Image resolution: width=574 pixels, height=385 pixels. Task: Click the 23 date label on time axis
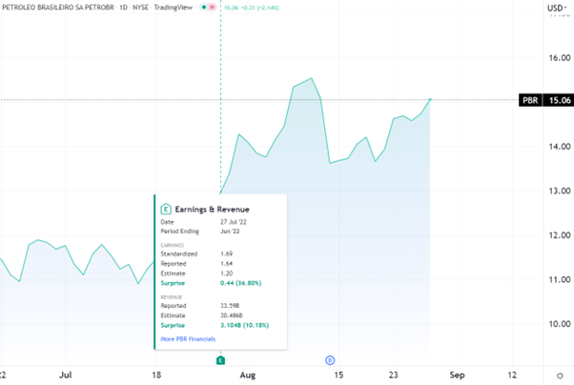click(394, 375)
